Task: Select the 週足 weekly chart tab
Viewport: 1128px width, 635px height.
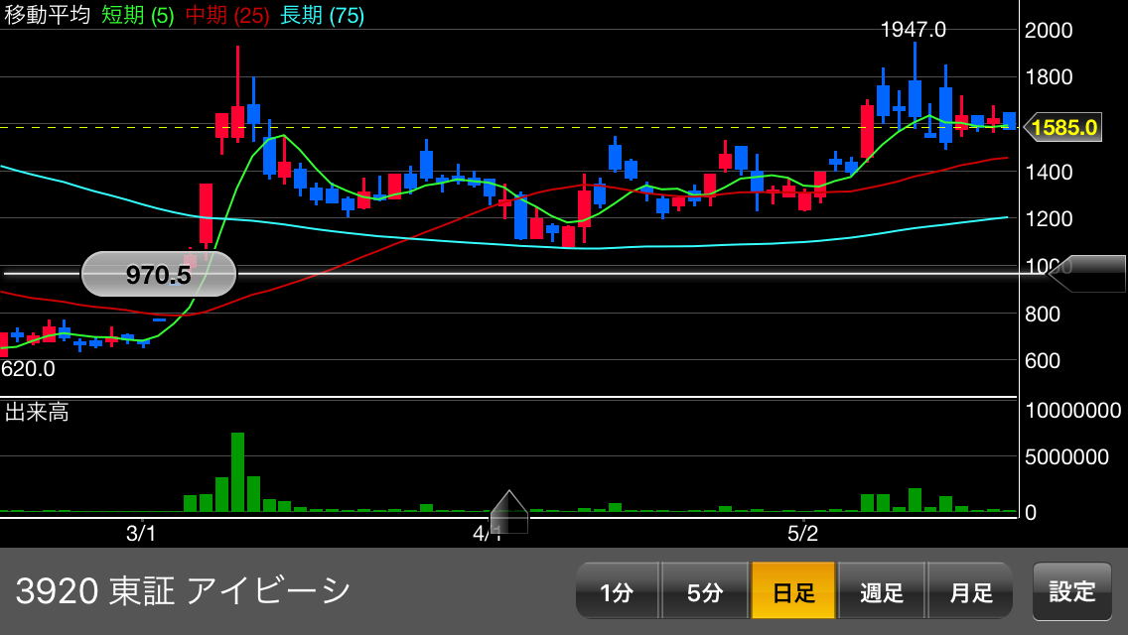Action: [882, 592]
